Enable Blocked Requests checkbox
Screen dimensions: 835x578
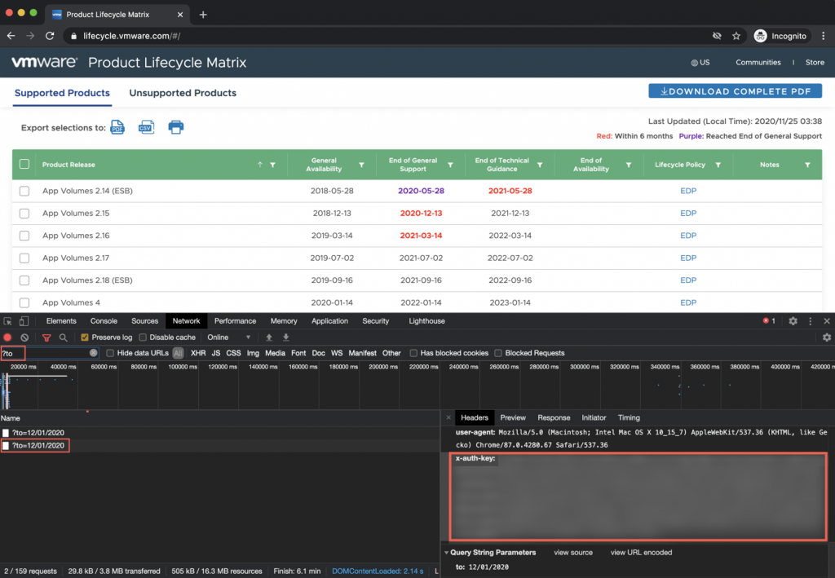tap(498, 353)
